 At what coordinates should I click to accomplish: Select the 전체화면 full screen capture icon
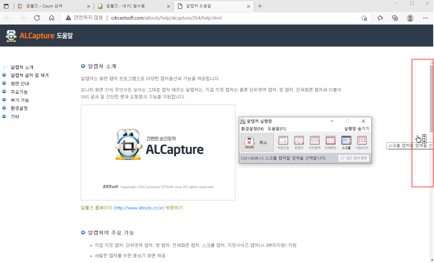(x=331, y=143)
